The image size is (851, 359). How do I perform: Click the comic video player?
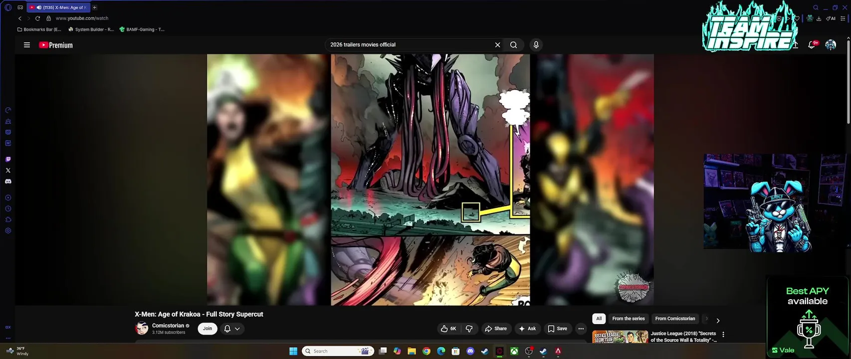click(x=430, y=179)
